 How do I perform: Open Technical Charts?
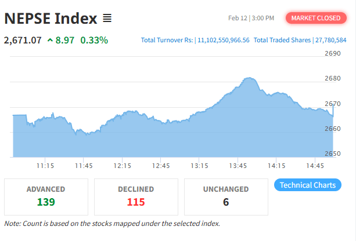tap(307, 185)
